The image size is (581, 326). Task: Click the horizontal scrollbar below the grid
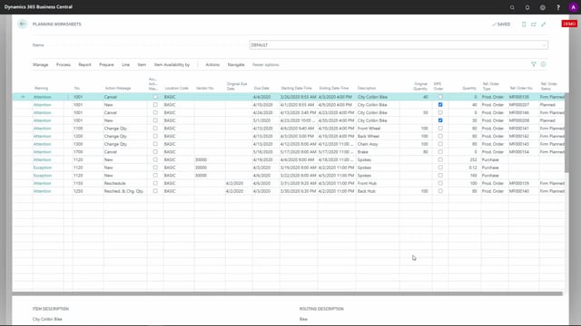point(287,293)
